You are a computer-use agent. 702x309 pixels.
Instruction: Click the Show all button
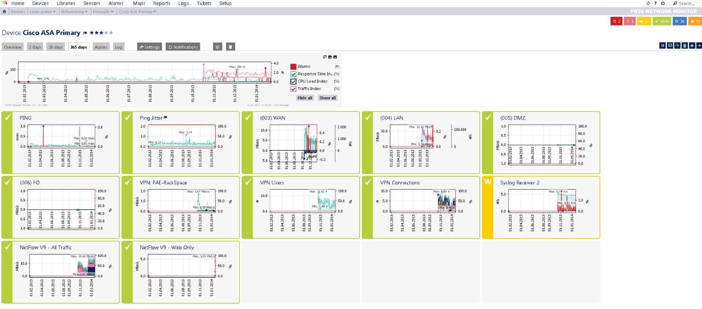[328, 98]
